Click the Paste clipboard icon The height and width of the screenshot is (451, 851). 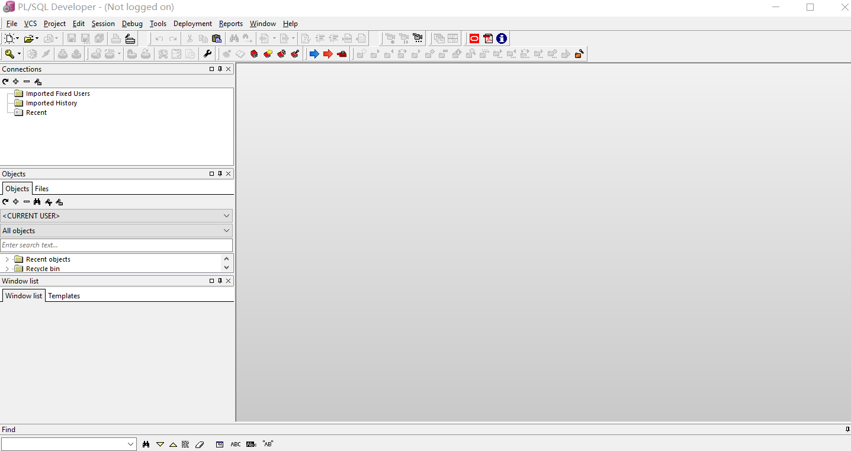coord(217,38)
